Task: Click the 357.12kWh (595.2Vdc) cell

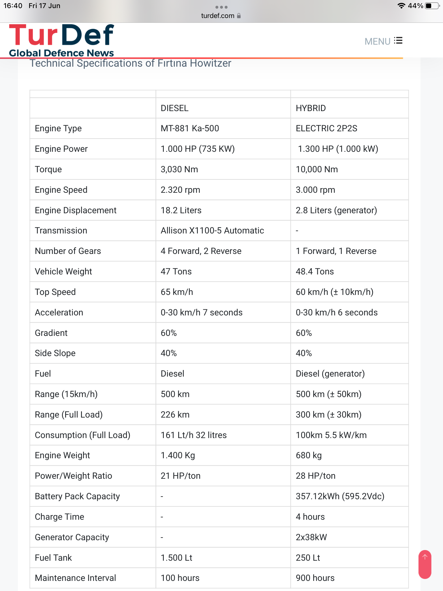Action: [340, 496]
